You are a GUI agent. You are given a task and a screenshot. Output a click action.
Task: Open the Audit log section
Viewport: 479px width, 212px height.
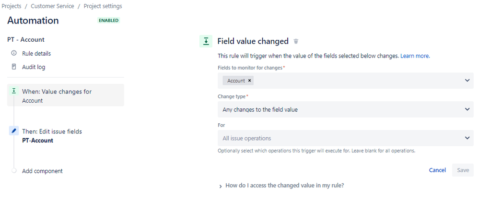tap(34, 67)
